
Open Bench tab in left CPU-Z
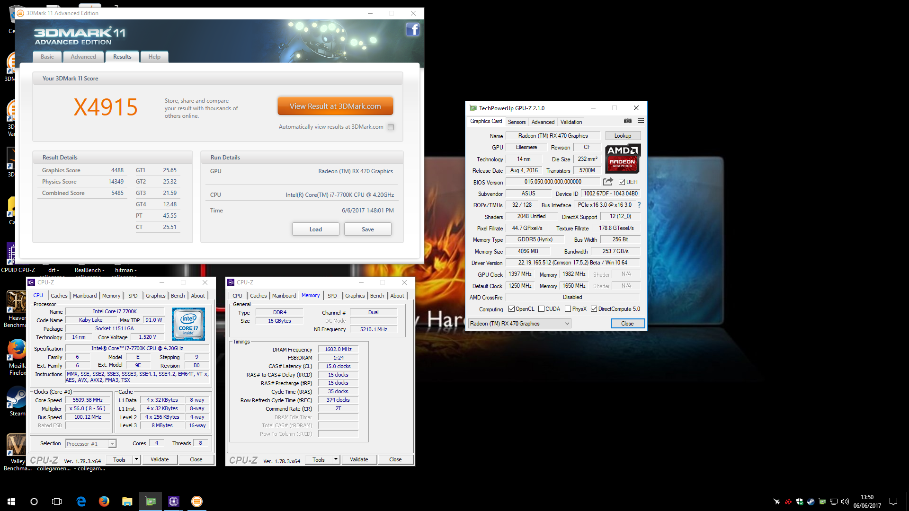178,296
